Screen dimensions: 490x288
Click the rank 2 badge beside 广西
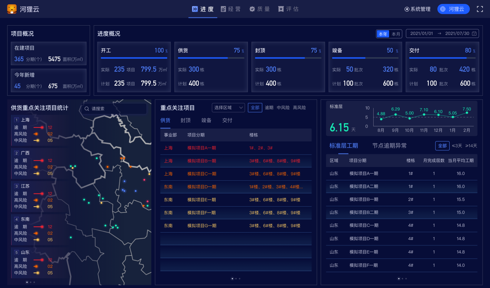click(x=16, y=153)
